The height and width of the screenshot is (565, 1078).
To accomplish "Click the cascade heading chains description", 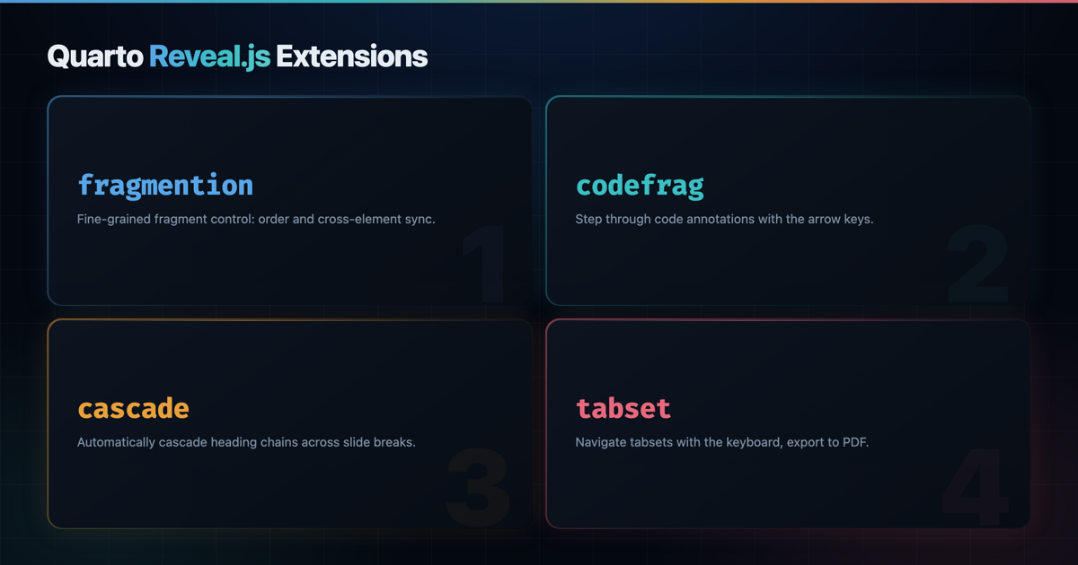I will coord(246,442).
